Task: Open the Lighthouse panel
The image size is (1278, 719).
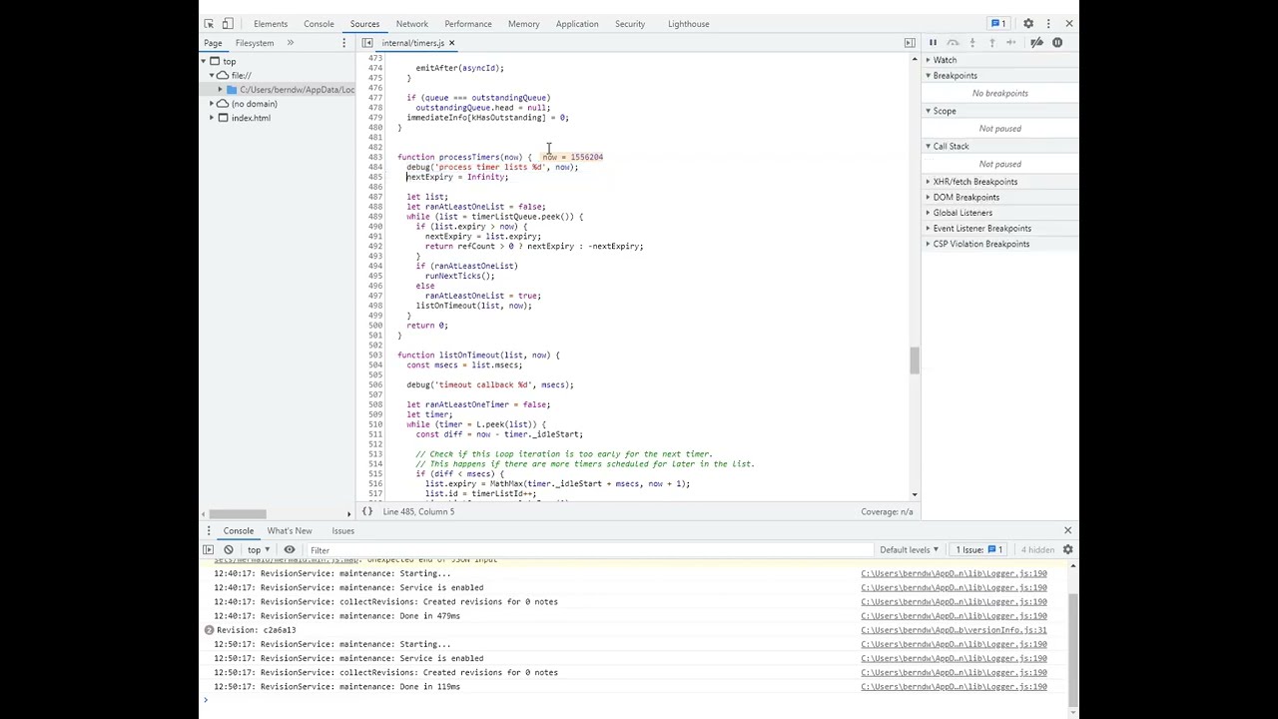Action: 689,24
